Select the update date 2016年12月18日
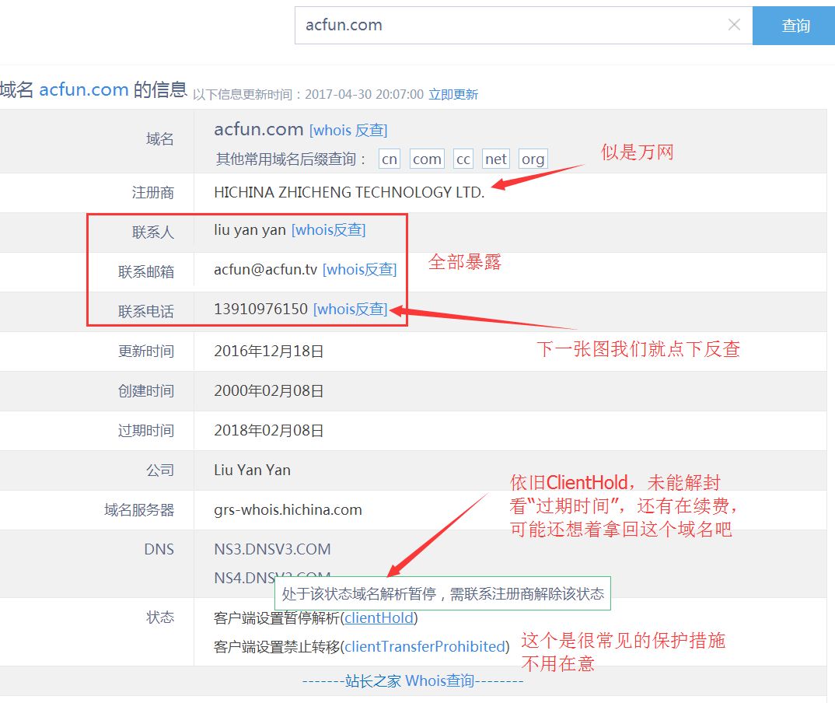The width and height of the screenshot is (835, 703). (269, 351)
